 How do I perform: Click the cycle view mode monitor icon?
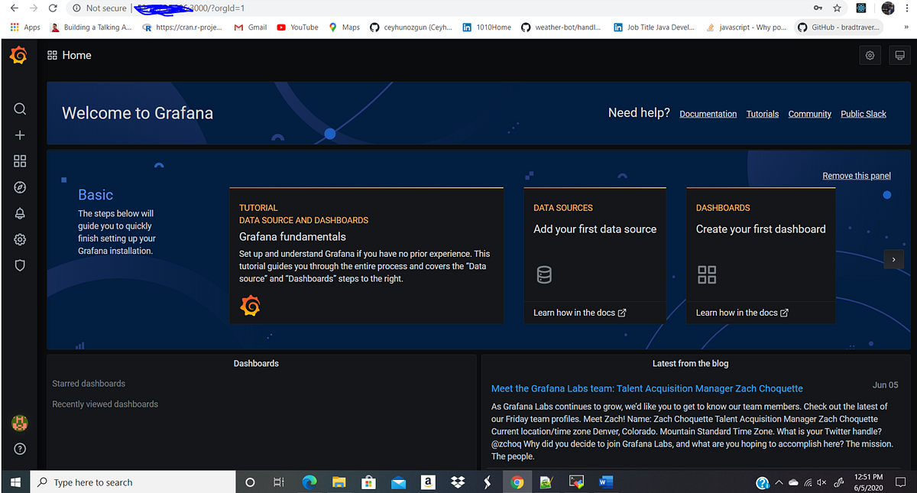[899, 55]
